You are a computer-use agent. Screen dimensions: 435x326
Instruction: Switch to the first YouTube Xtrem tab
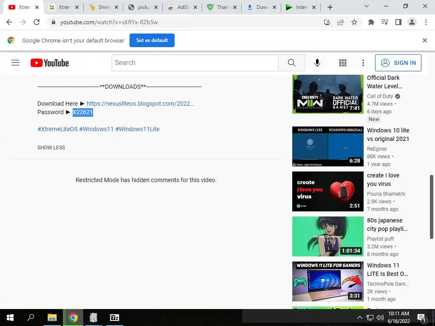point(24,8)
